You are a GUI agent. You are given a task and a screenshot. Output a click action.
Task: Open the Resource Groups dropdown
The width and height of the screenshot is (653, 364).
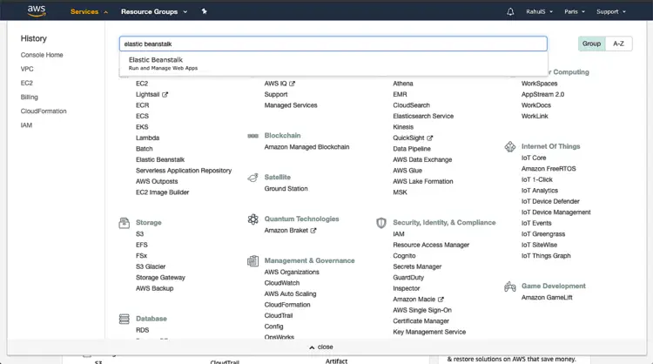pyautogui.click(x=153, y=11)
